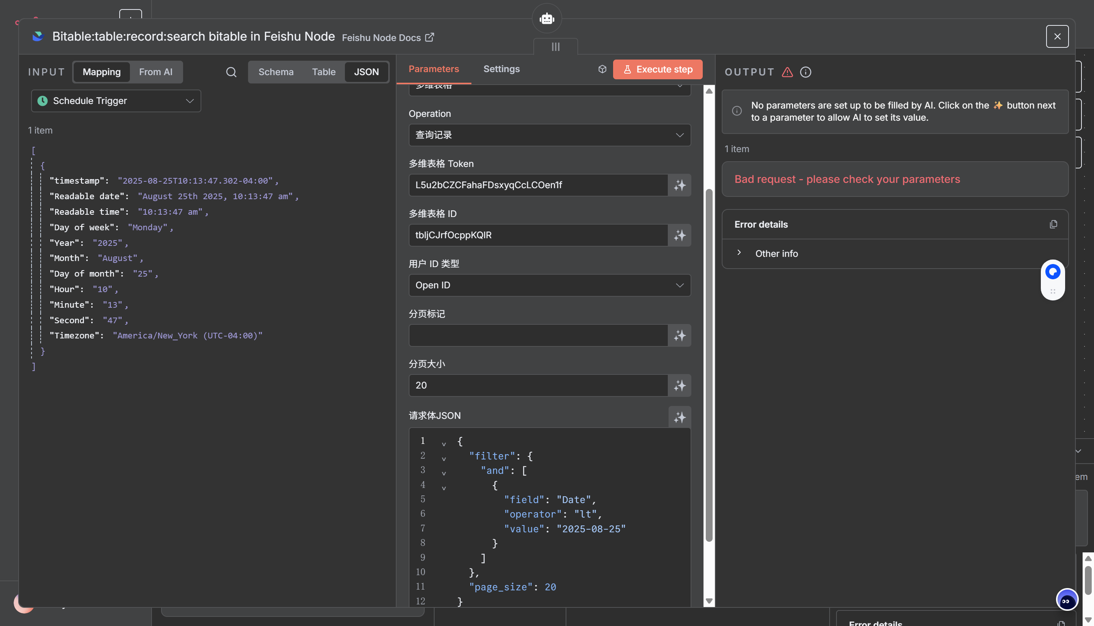
Task: Switch the Input view to Table
Action: coord(324,72)
